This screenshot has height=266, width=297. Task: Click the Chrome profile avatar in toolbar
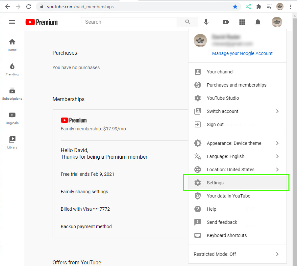280,7
